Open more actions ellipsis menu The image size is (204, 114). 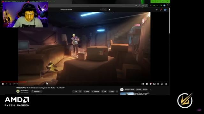click(117, 91)
